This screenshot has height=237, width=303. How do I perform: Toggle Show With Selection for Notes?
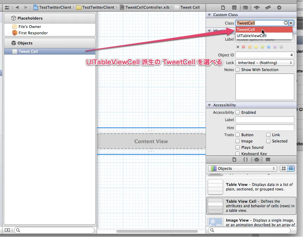238,70
